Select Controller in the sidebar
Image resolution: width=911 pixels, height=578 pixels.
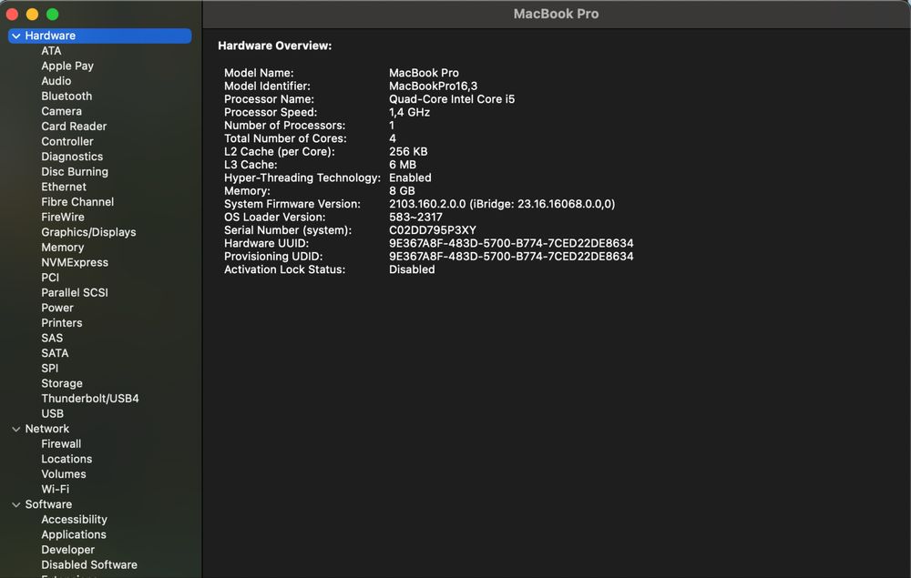[x=67, y=142]
